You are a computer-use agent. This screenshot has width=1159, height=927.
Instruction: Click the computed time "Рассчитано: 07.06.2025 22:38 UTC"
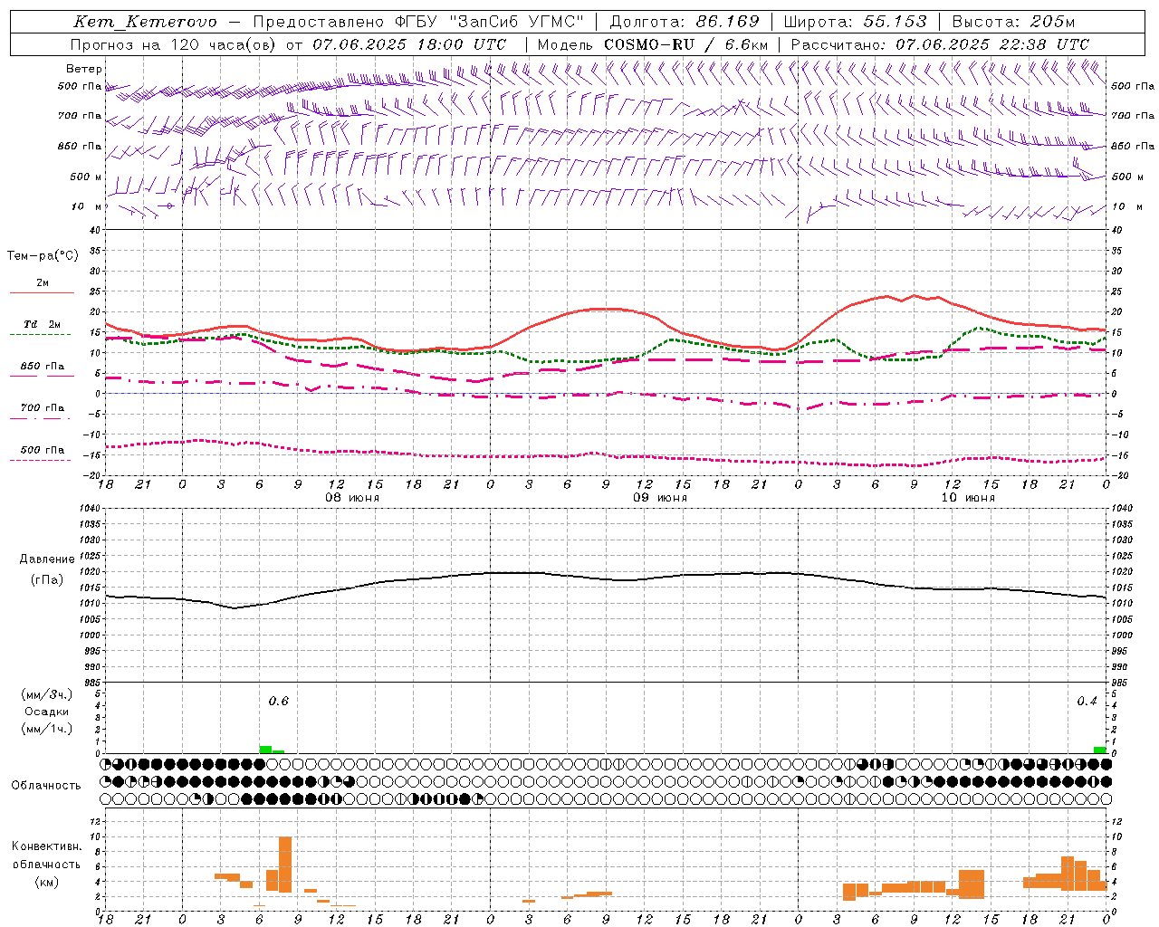[940, 44]
